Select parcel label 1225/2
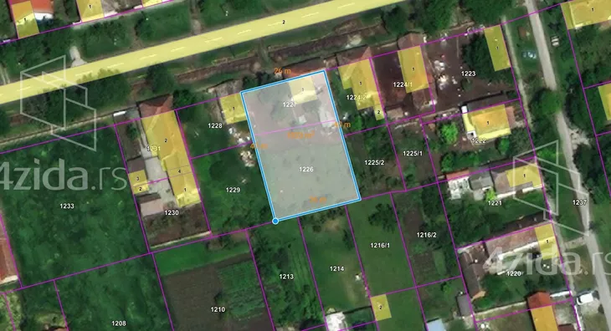Viewport: 611px width, 331px height. coord(374,162)
